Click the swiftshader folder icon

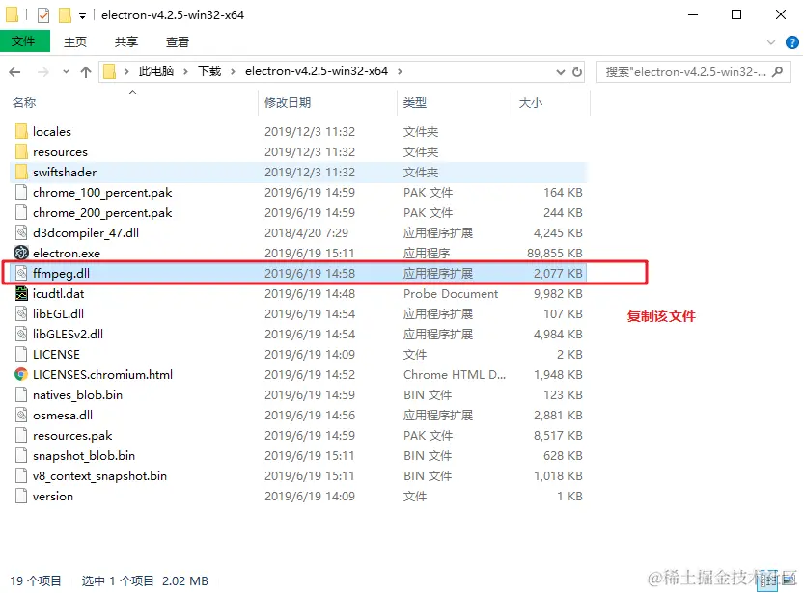[x=21, y=172]
